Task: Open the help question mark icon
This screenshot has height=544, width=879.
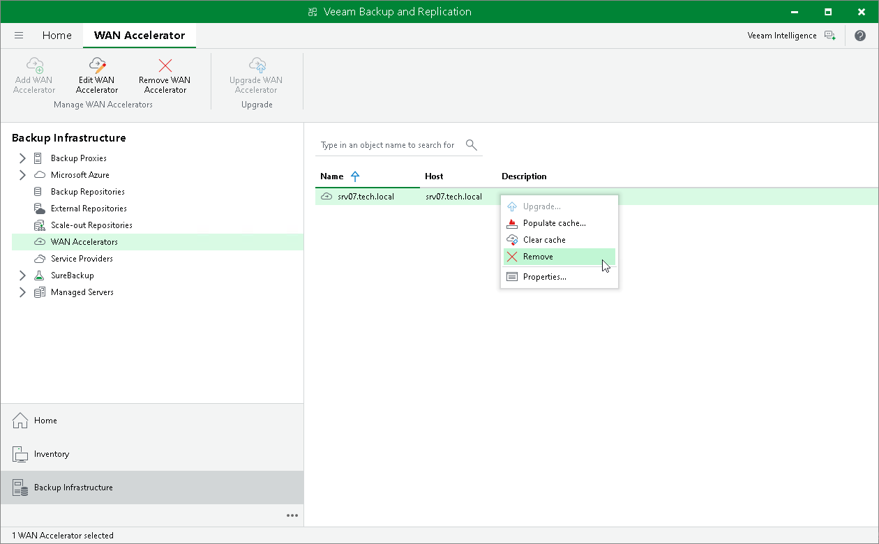Action: (x=860, y=36)
